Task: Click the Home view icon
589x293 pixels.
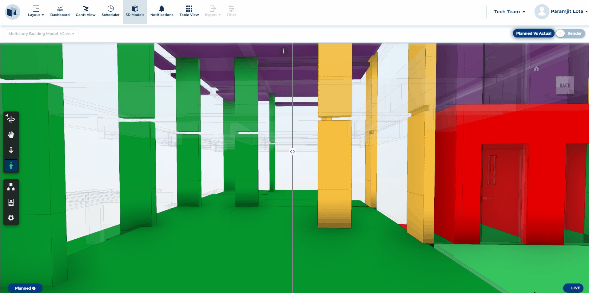Action: coord(536,69)
